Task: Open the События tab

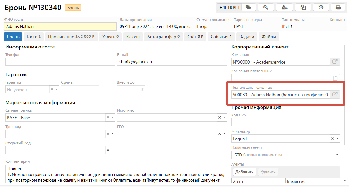Action: tap(221, 37)
